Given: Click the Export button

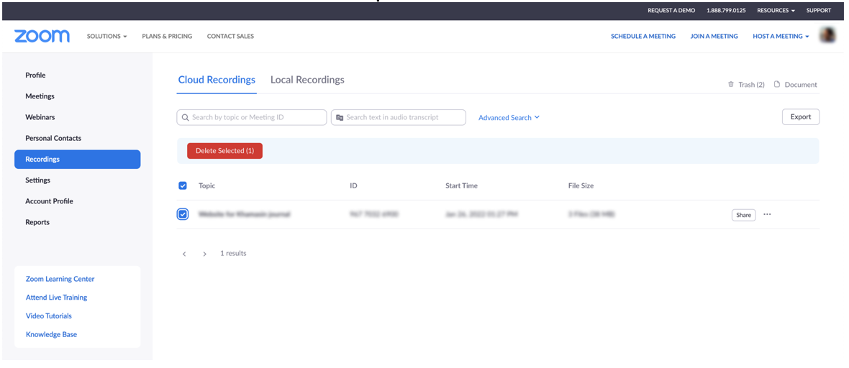Looking at the screenshot, I should (x=800, y=117).
